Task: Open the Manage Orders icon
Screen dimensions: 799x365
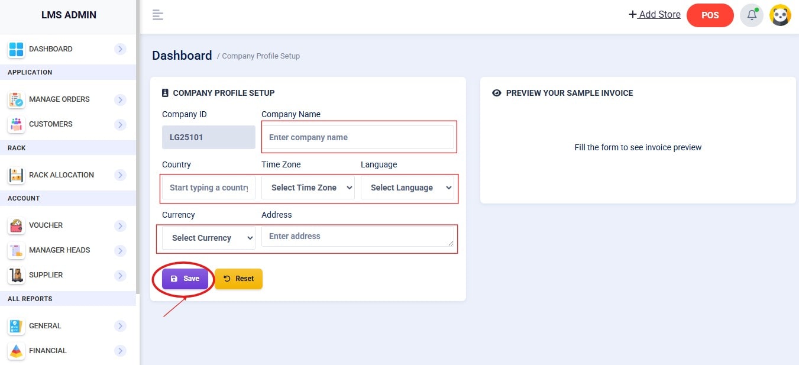Action: tap(16, 100)
